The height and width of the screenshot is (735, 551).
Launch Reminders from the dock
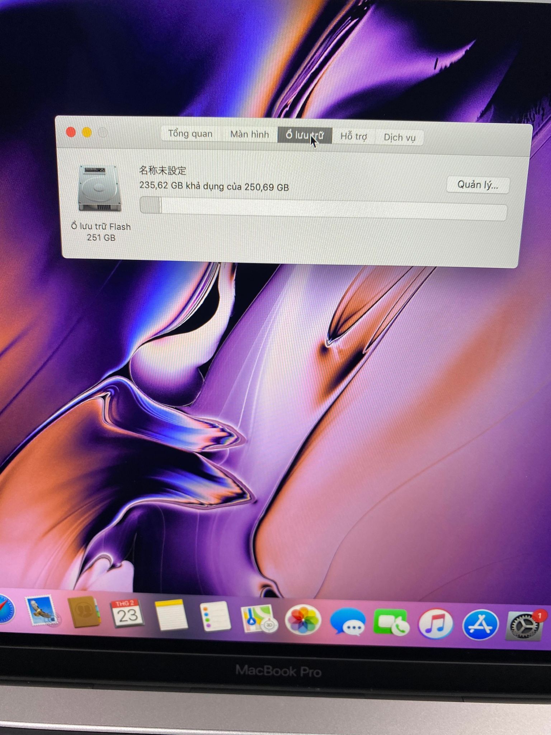coord(215,617)
